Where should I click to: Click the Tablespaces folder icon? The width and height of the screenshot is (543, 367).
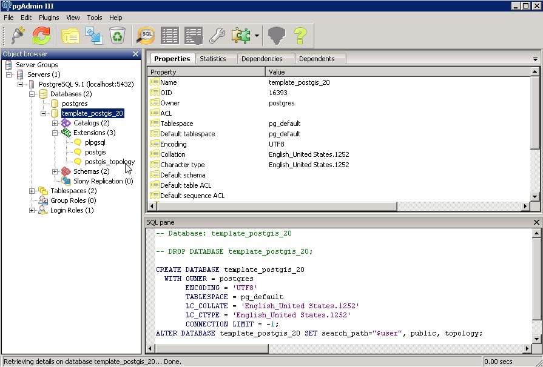pos(43,191)
